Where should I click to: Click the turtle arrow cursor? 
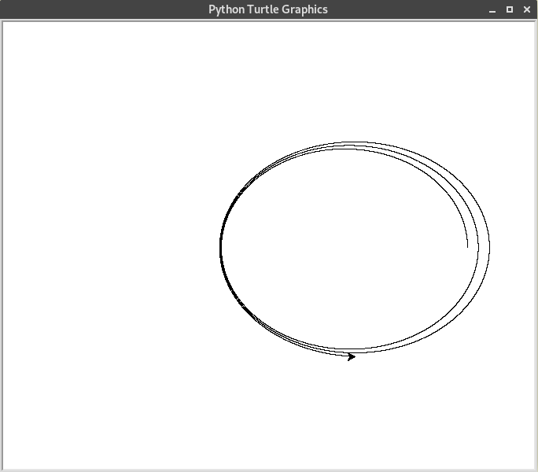point(352,357)
